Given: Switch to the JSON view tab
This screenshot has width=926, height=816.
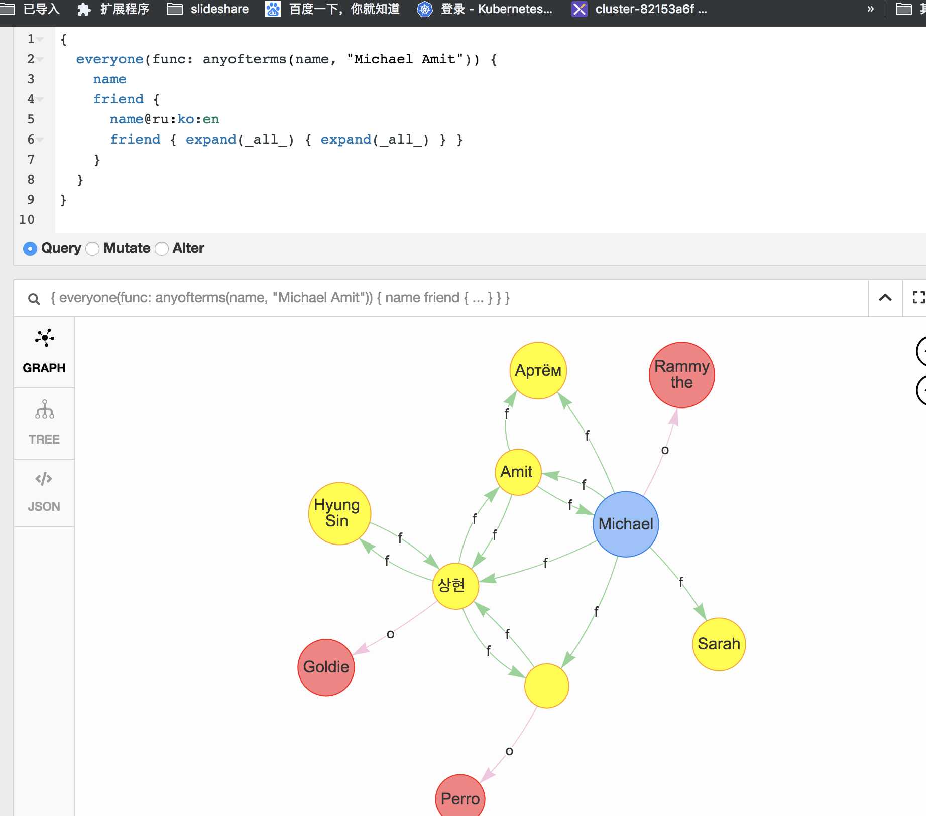Looking at the screenshot, I should coord(44,493).
